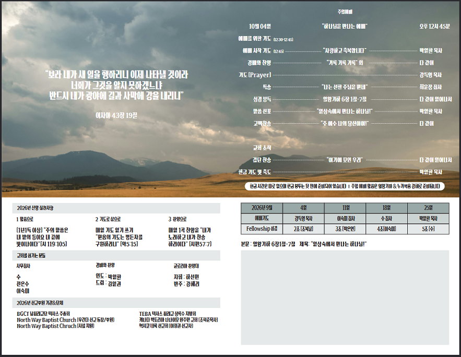This screenshot has height=357, width=461.
Task: Click the "주일예배" heading
Action: (345, 12)
